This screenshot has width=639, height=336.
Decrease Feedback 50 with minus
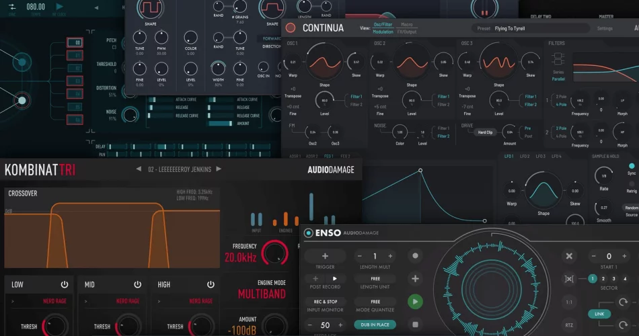309,325
